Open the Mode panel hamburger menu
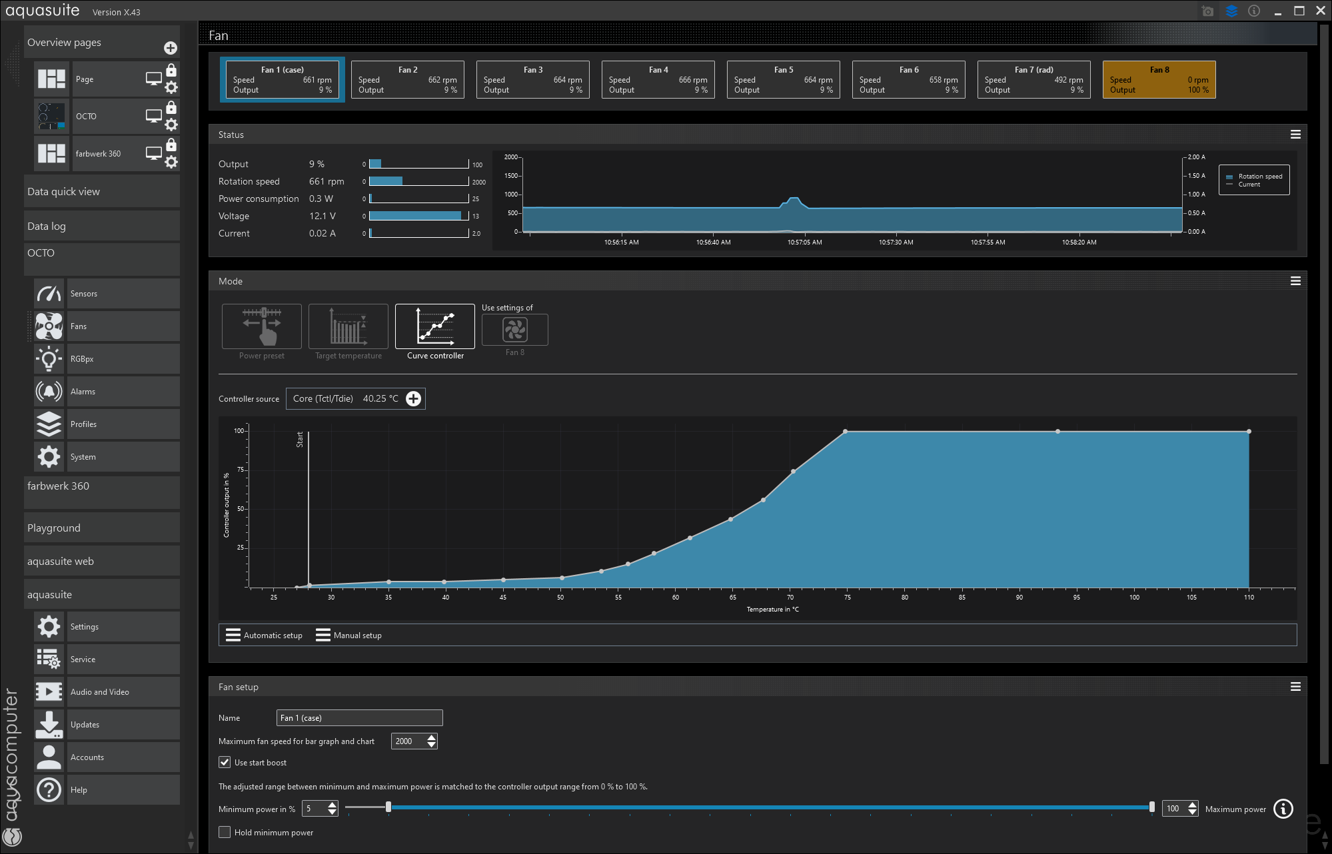Image resolution: width=1332 pixels, height=854 pixels. (1295, 281)
